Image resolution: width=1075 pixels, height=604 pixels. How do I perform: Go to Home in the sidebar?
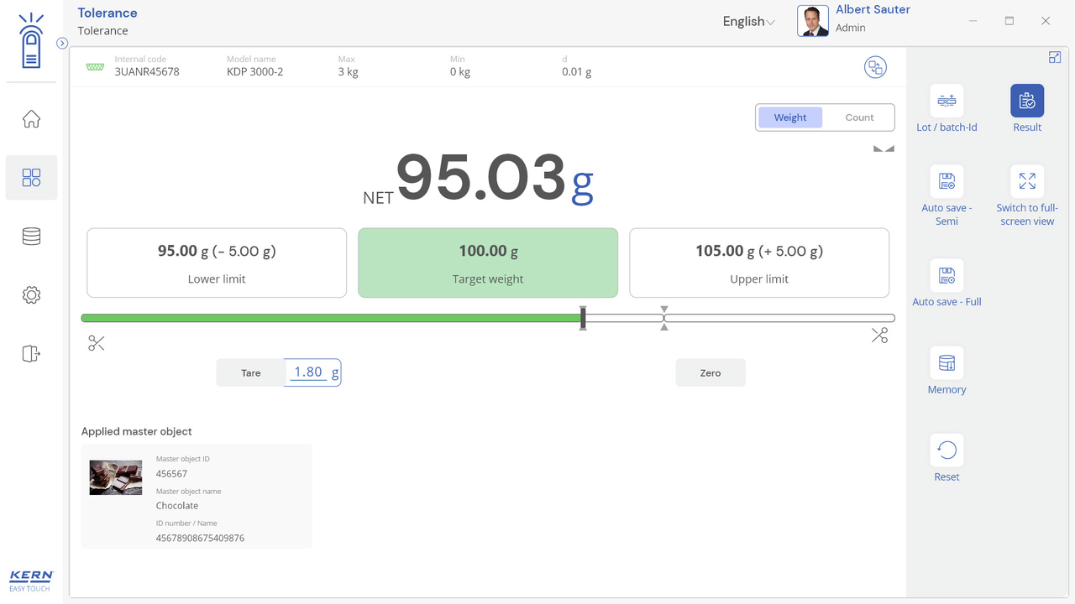pyautogui.click(x=31, y=119)
